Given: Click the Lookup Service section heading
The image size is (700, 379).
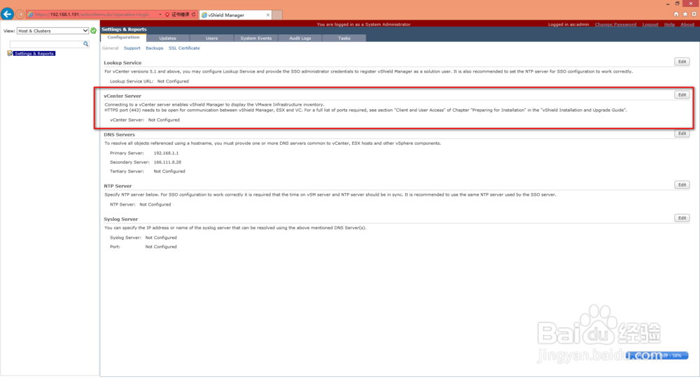Looking at the screenshot, I should [x=122, y=63].
